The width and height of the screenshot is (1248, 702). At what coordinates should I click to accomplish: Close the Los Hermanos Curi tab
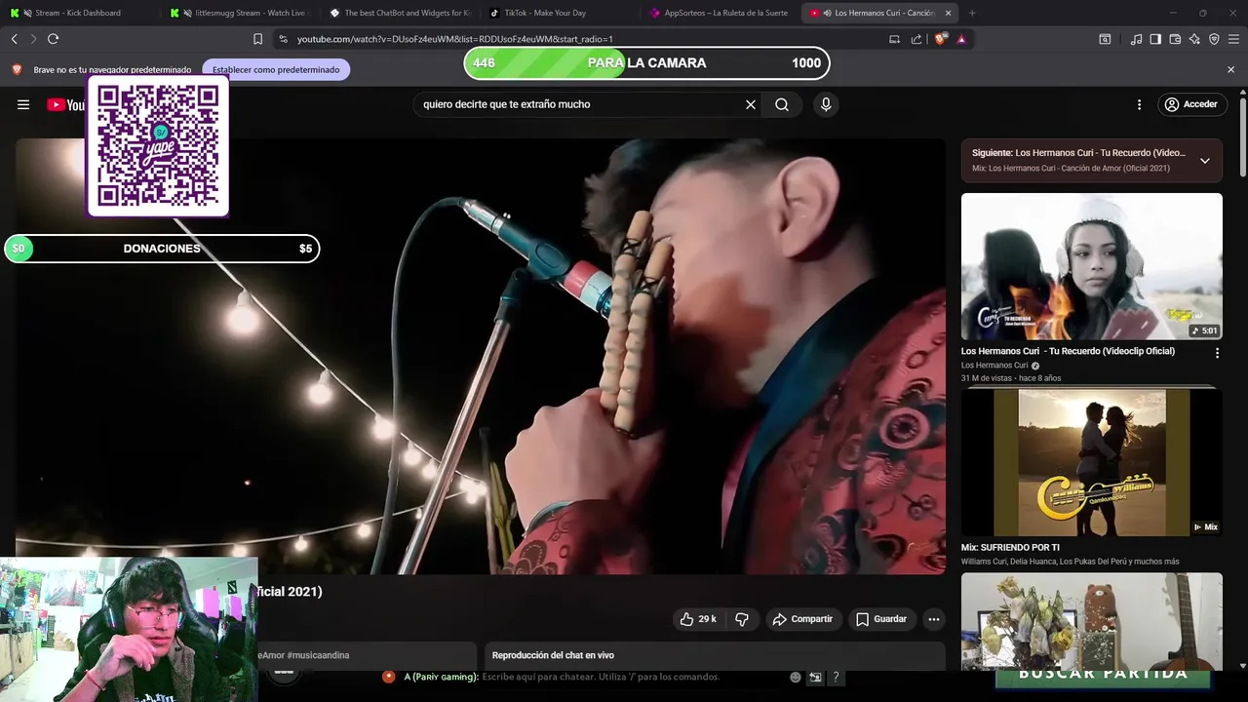[x=948, y=13]
